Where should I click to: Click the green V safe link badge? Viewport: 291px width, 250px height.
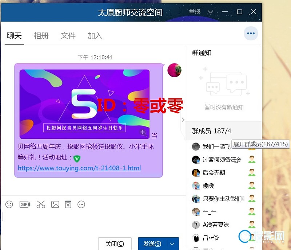(77, 159)
